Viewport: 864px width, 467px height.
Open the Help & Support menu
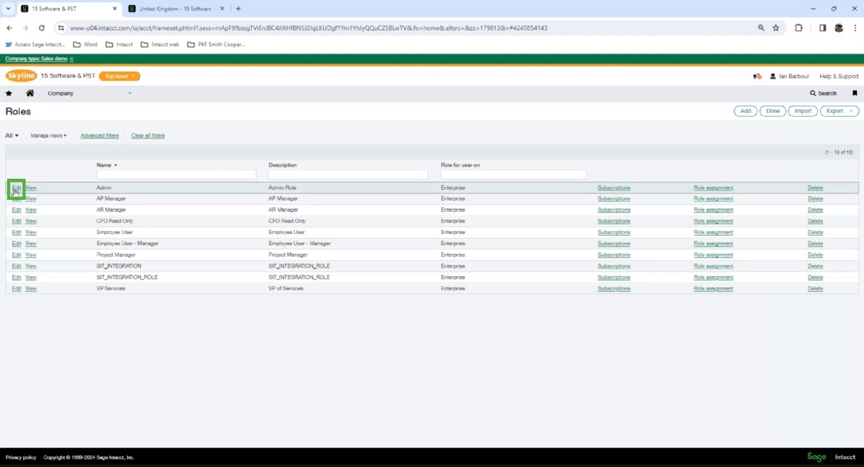point(838,76)
